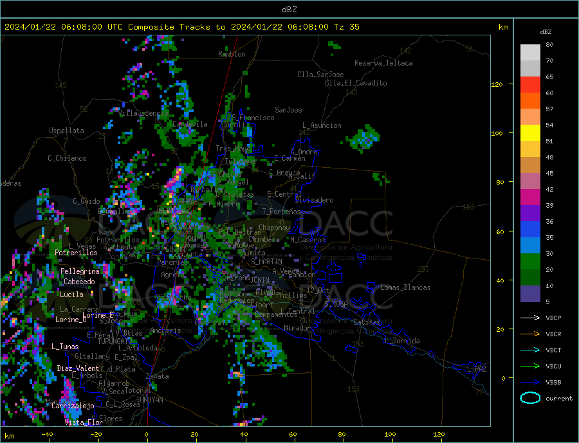Click the 'C_Guido' place label
Image resolution: width=579 pixels, height=443 pixels.
tap(86, 201)
